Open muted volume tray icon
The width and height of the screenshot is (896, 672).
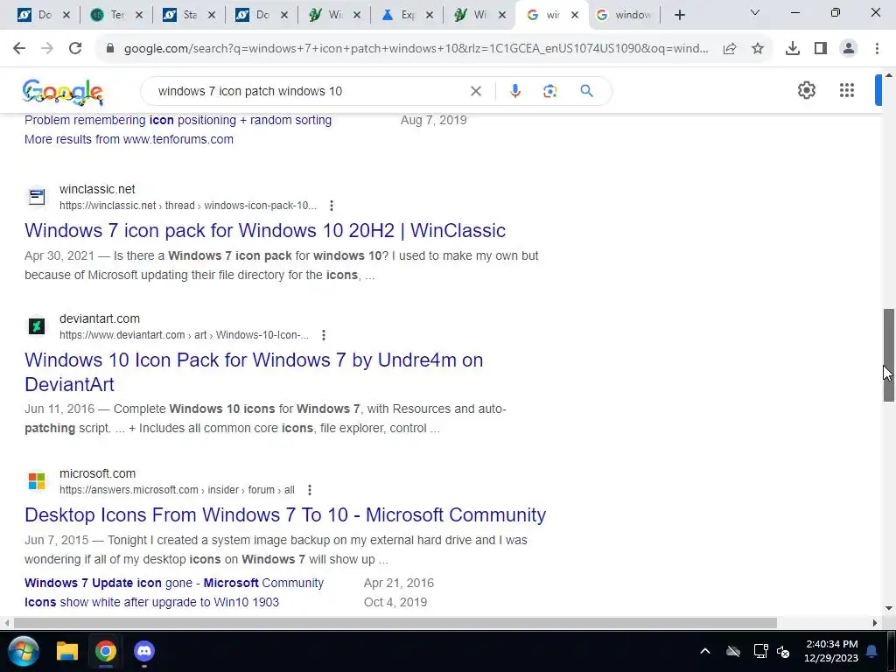[783, 651]
